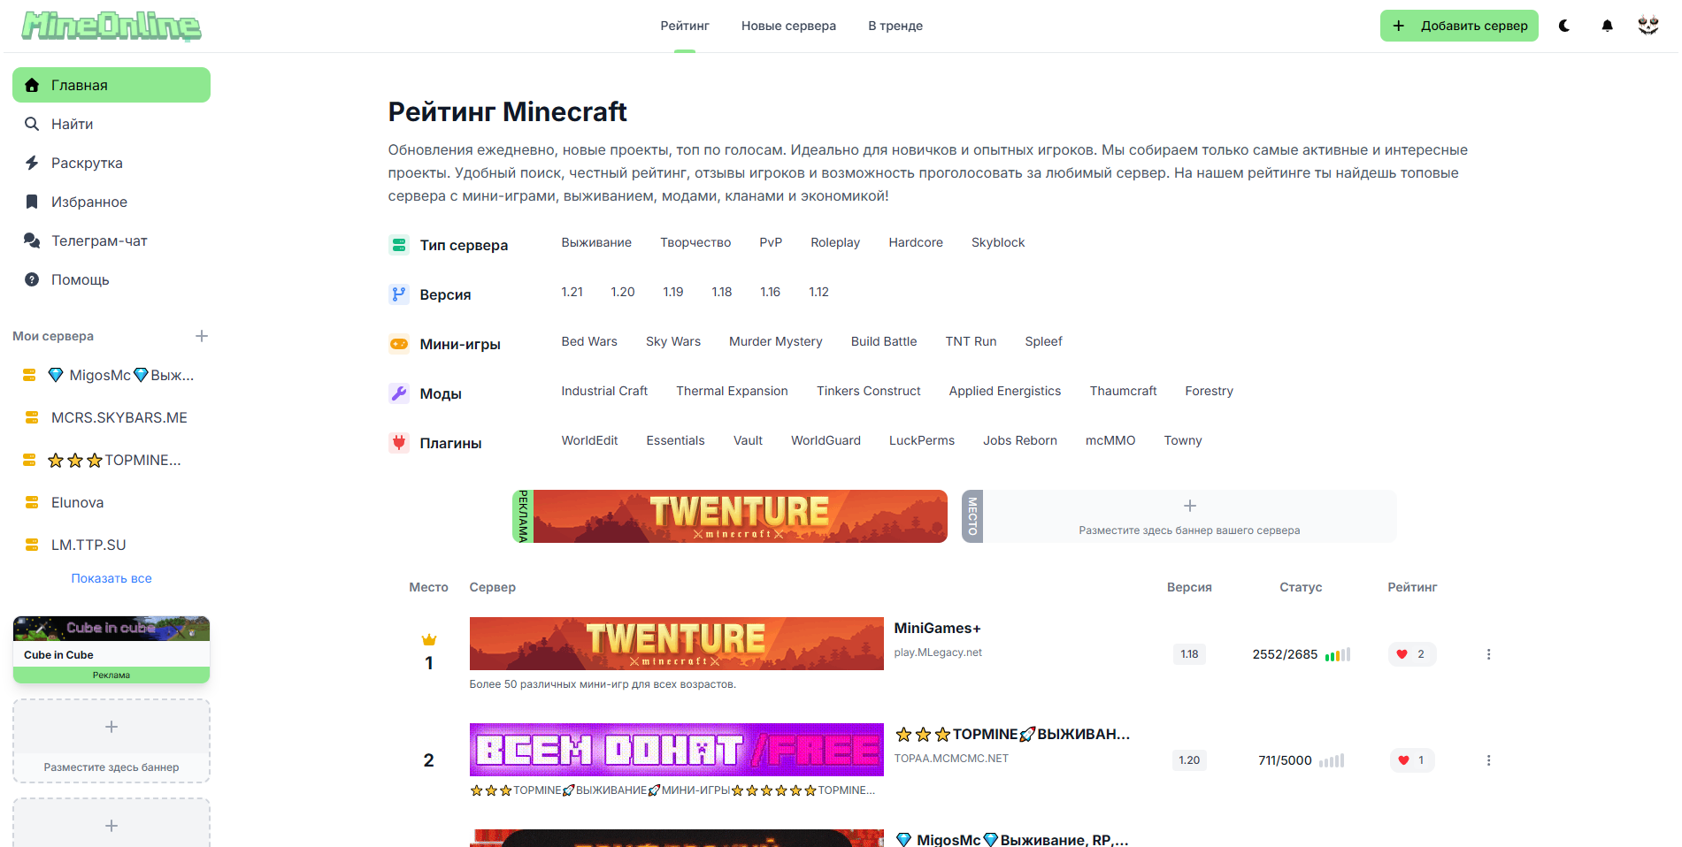Open the Помощь help entry
The width and height of the screenshot is (1682, 847).
(32, 279)
